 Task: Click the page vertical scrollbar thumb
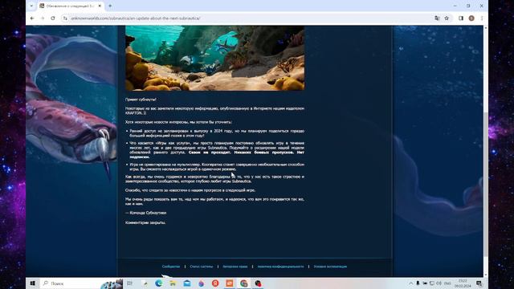click(x=485, y=184)
